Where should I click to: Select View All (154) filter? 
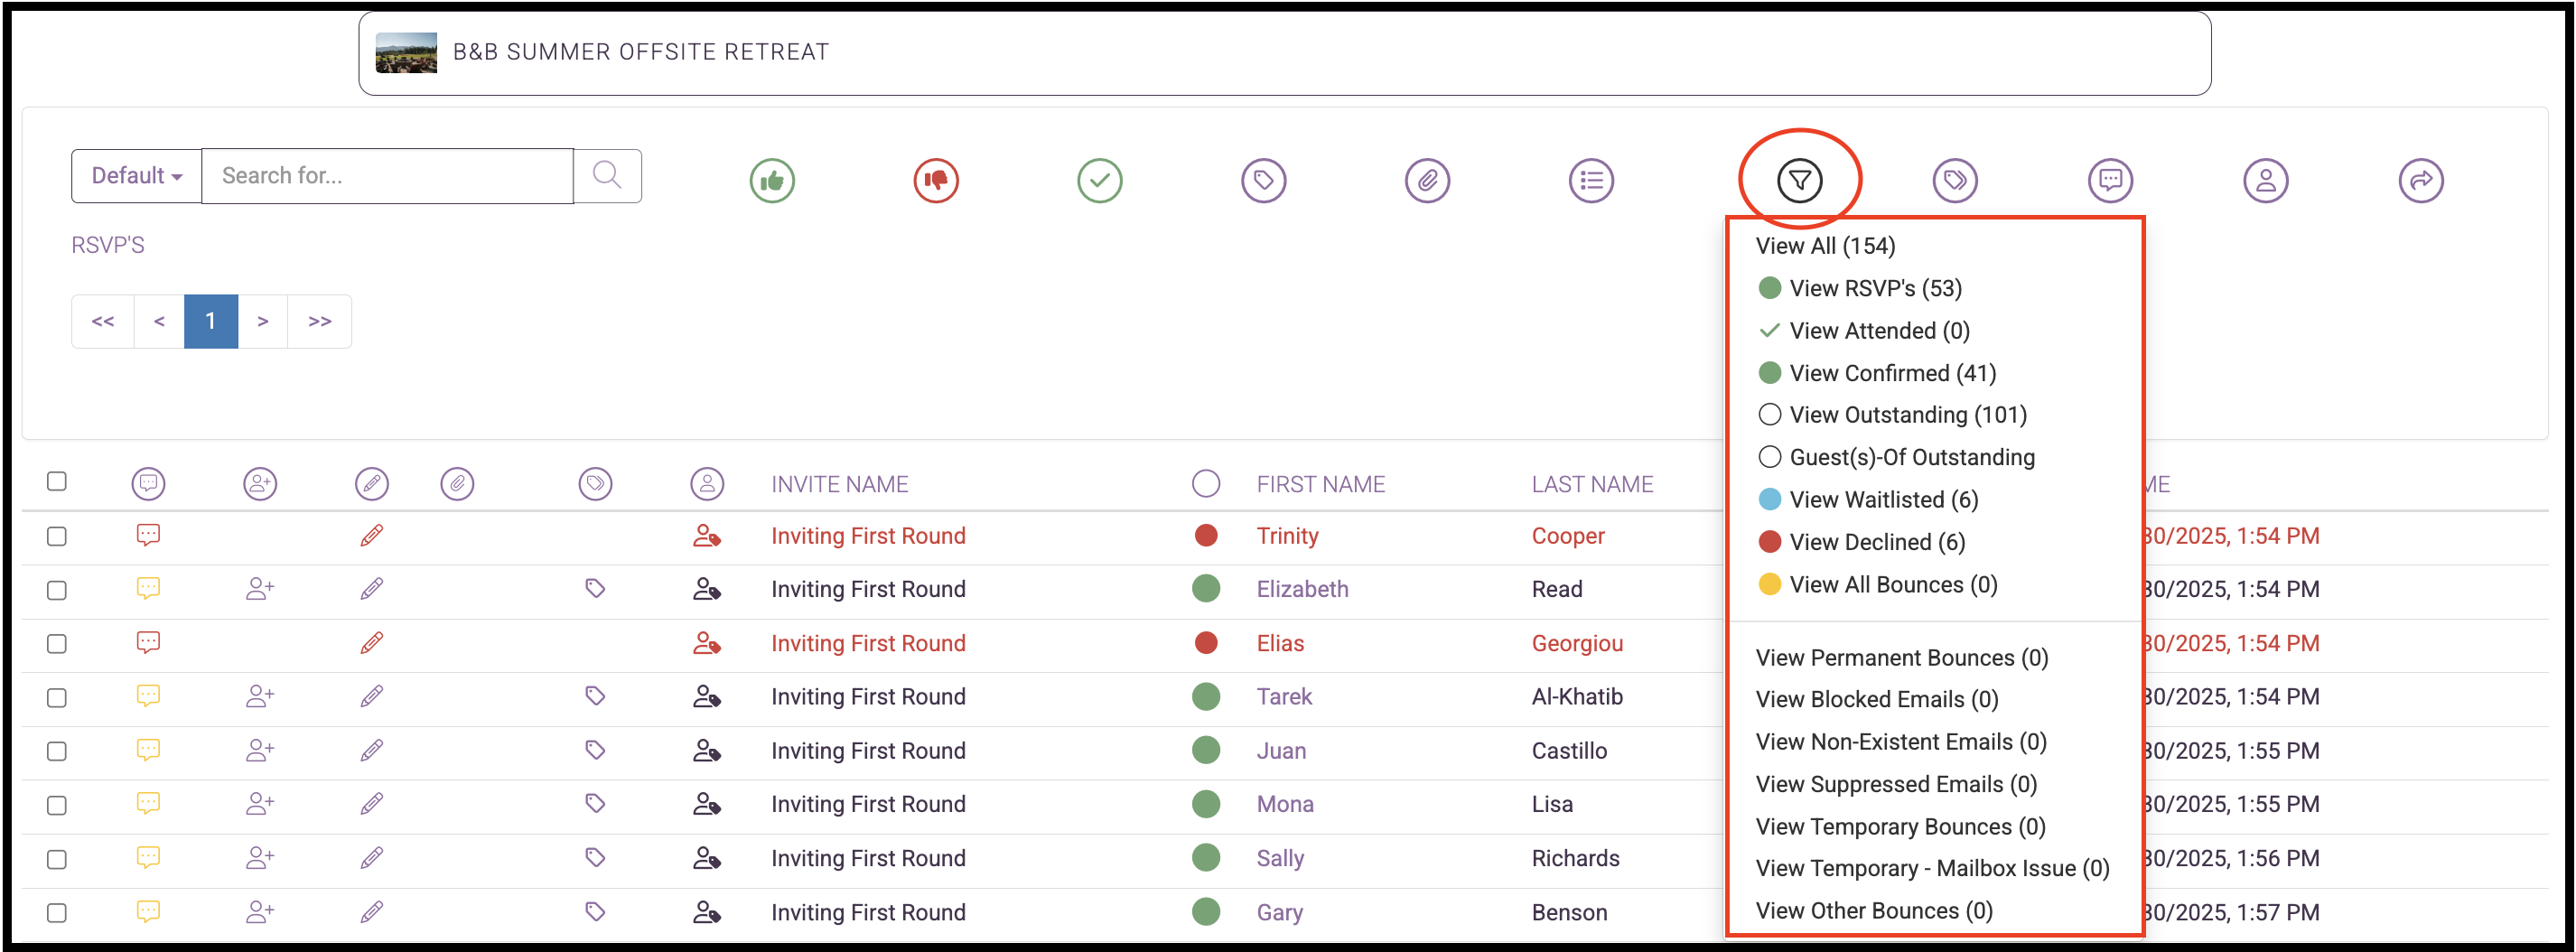coord(1825,246)
